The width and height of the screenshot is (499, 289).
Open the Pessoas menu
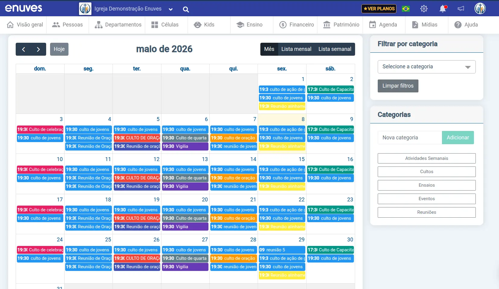point(67,25)
